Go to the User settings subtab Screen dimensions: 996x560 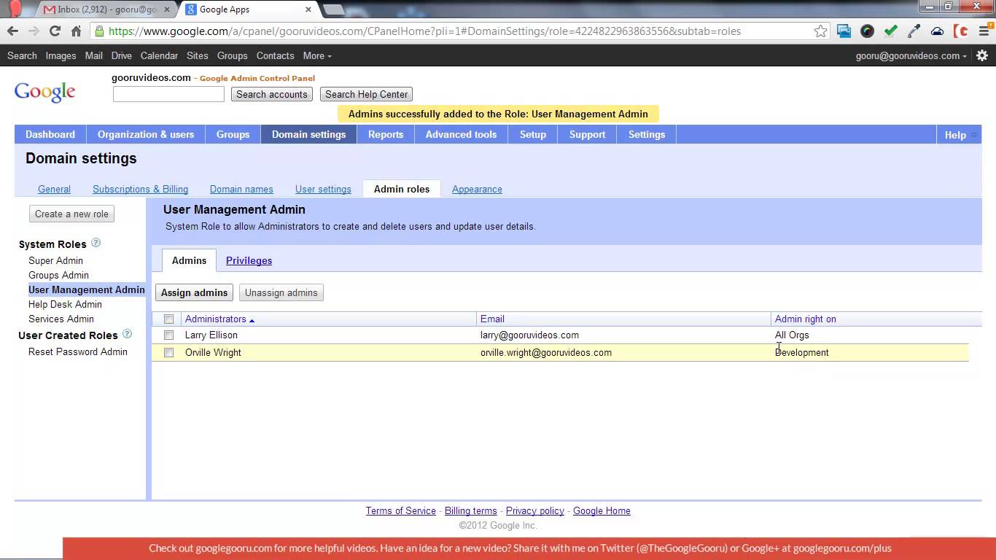323,189
